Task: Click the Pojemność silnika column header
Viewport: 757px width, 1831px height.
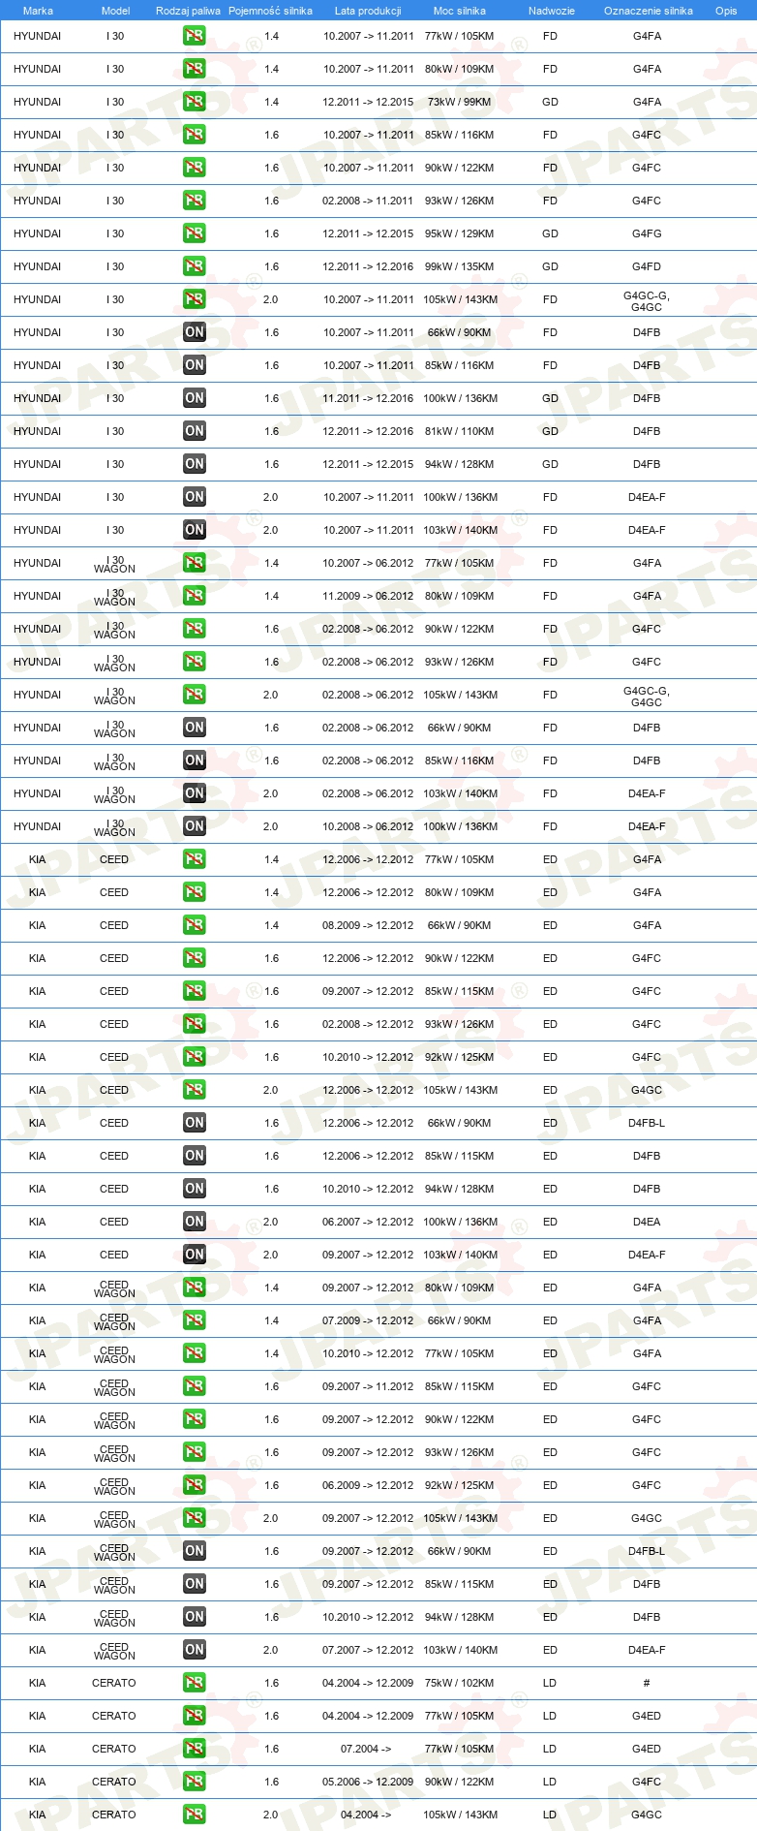Action: (270, 11)
